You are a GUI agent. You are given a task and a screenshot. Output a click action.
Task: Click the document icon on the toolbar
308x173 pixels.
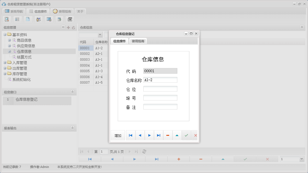(x=27, y=19)
